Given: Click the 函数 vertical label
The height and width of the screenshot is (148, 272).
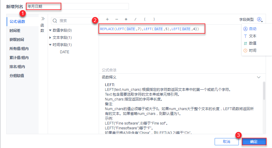Looking at the screenshot, I should (x=42, y=28).
